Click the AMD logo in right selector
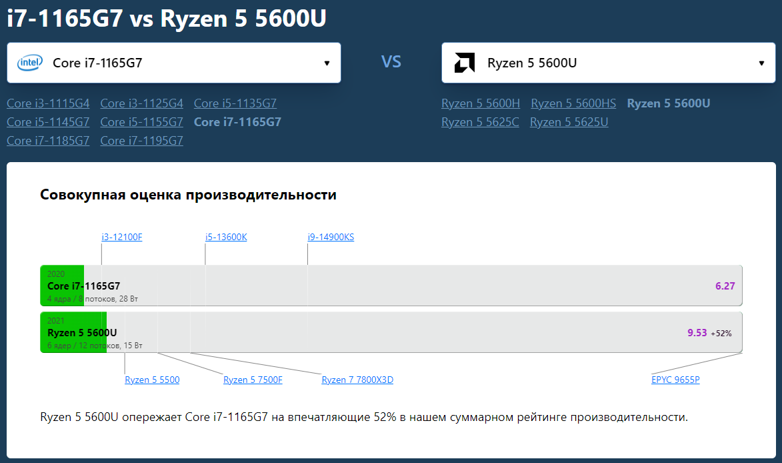The height and width of the screenshot is (463, 782). (464, 63)
